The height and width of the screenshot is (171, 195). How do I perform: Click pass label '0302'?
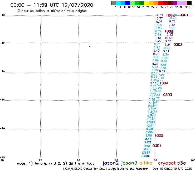click(x=178, y=44)
